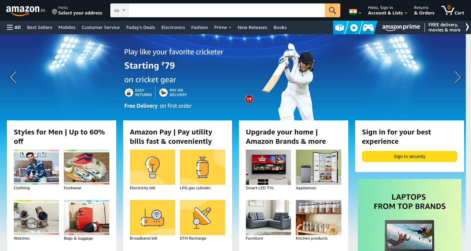Image resolution: width=471 pixels, height=251 pixels.
Task: Click the Sign in securely button
Action: pos(410,156)
